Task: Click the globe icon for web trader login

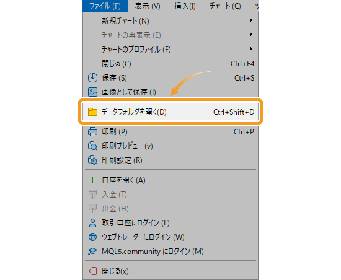Action: (x=93, y=237)
